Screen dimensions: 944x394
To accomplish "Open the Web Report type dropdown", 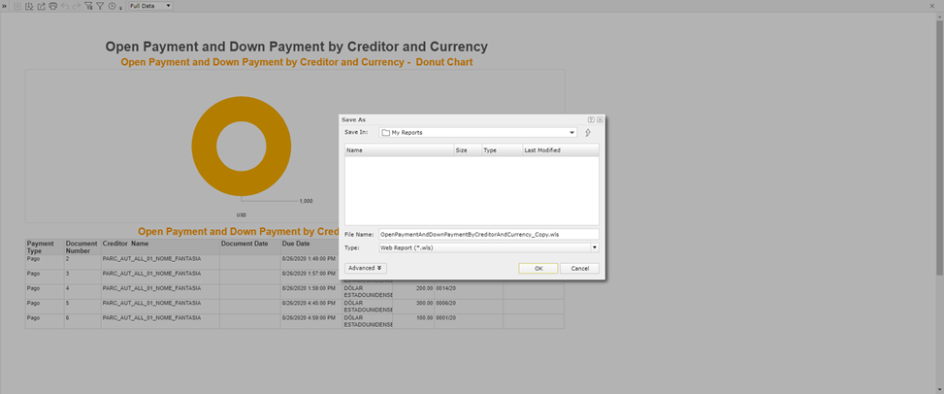I will tap(489, 247).
